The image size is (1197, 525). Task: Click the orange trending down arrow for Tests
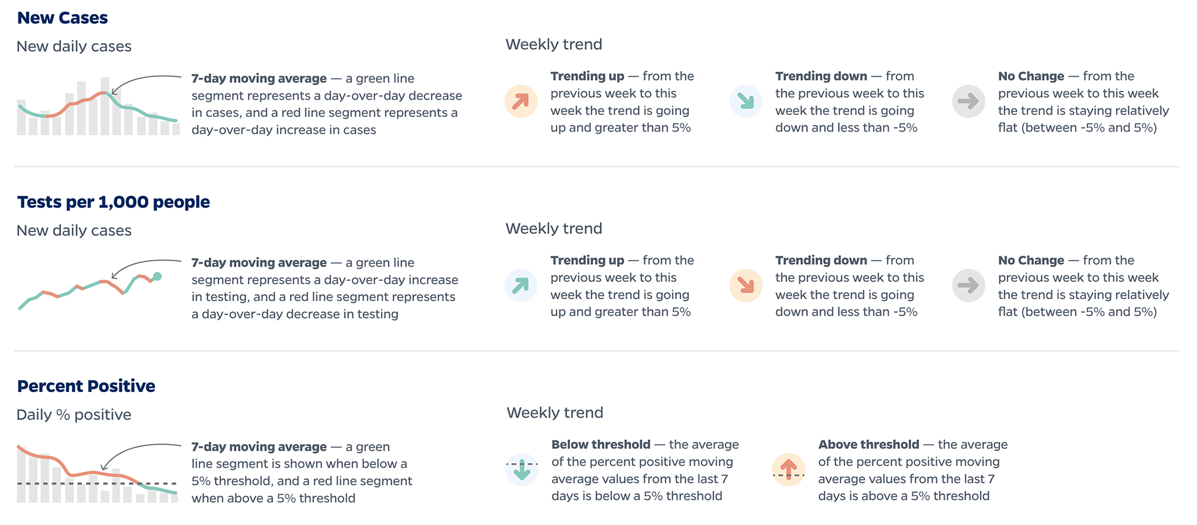(x=745, y=285)
